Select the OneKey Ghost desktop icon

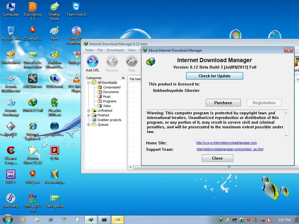54,11
